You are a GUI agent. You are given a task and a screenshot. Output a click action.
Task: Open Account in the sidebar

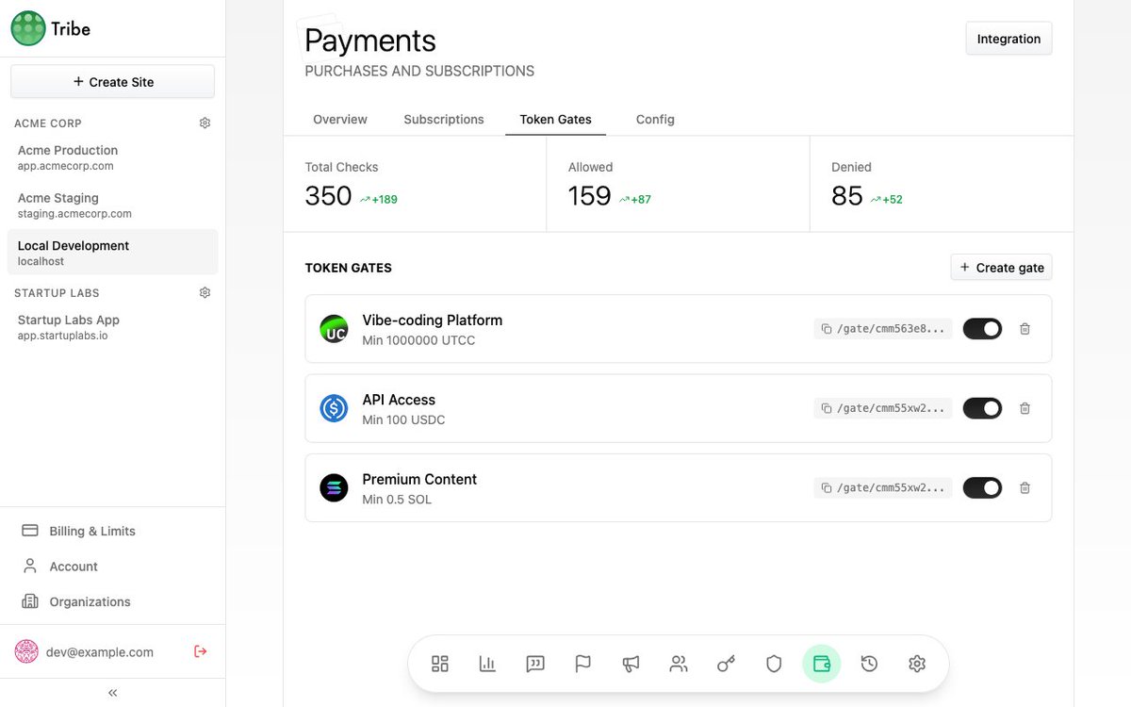[x=112, y=567]
